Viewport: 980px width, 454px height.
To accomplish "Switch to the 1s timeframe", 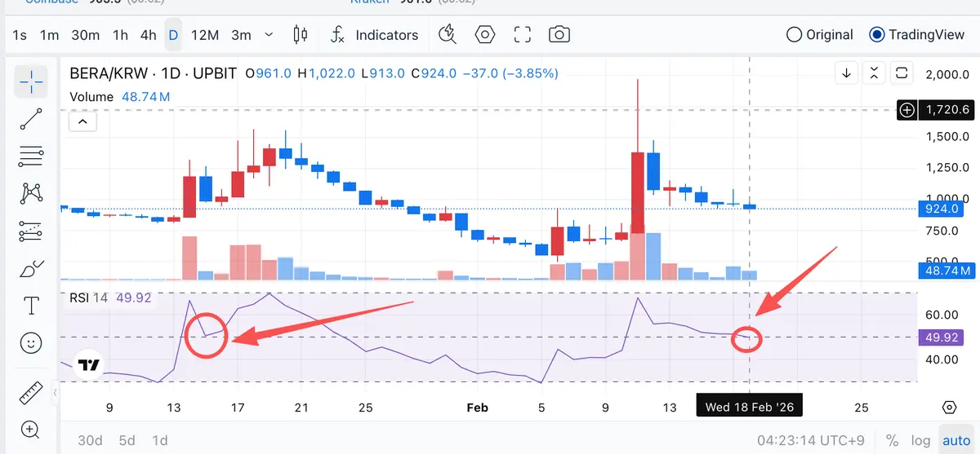I will 20,35.
